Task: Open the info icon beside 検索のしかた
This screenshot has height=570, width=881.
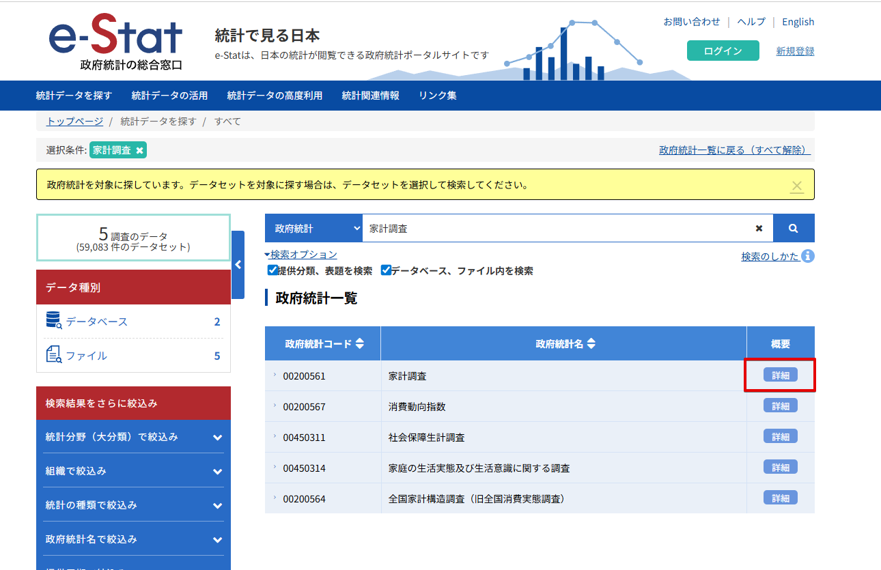Action: (807, 256)
